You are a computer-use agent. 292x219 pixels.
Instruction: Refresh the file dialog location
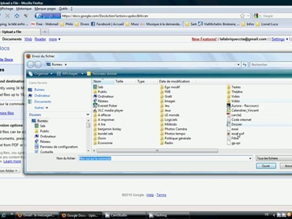245,64
